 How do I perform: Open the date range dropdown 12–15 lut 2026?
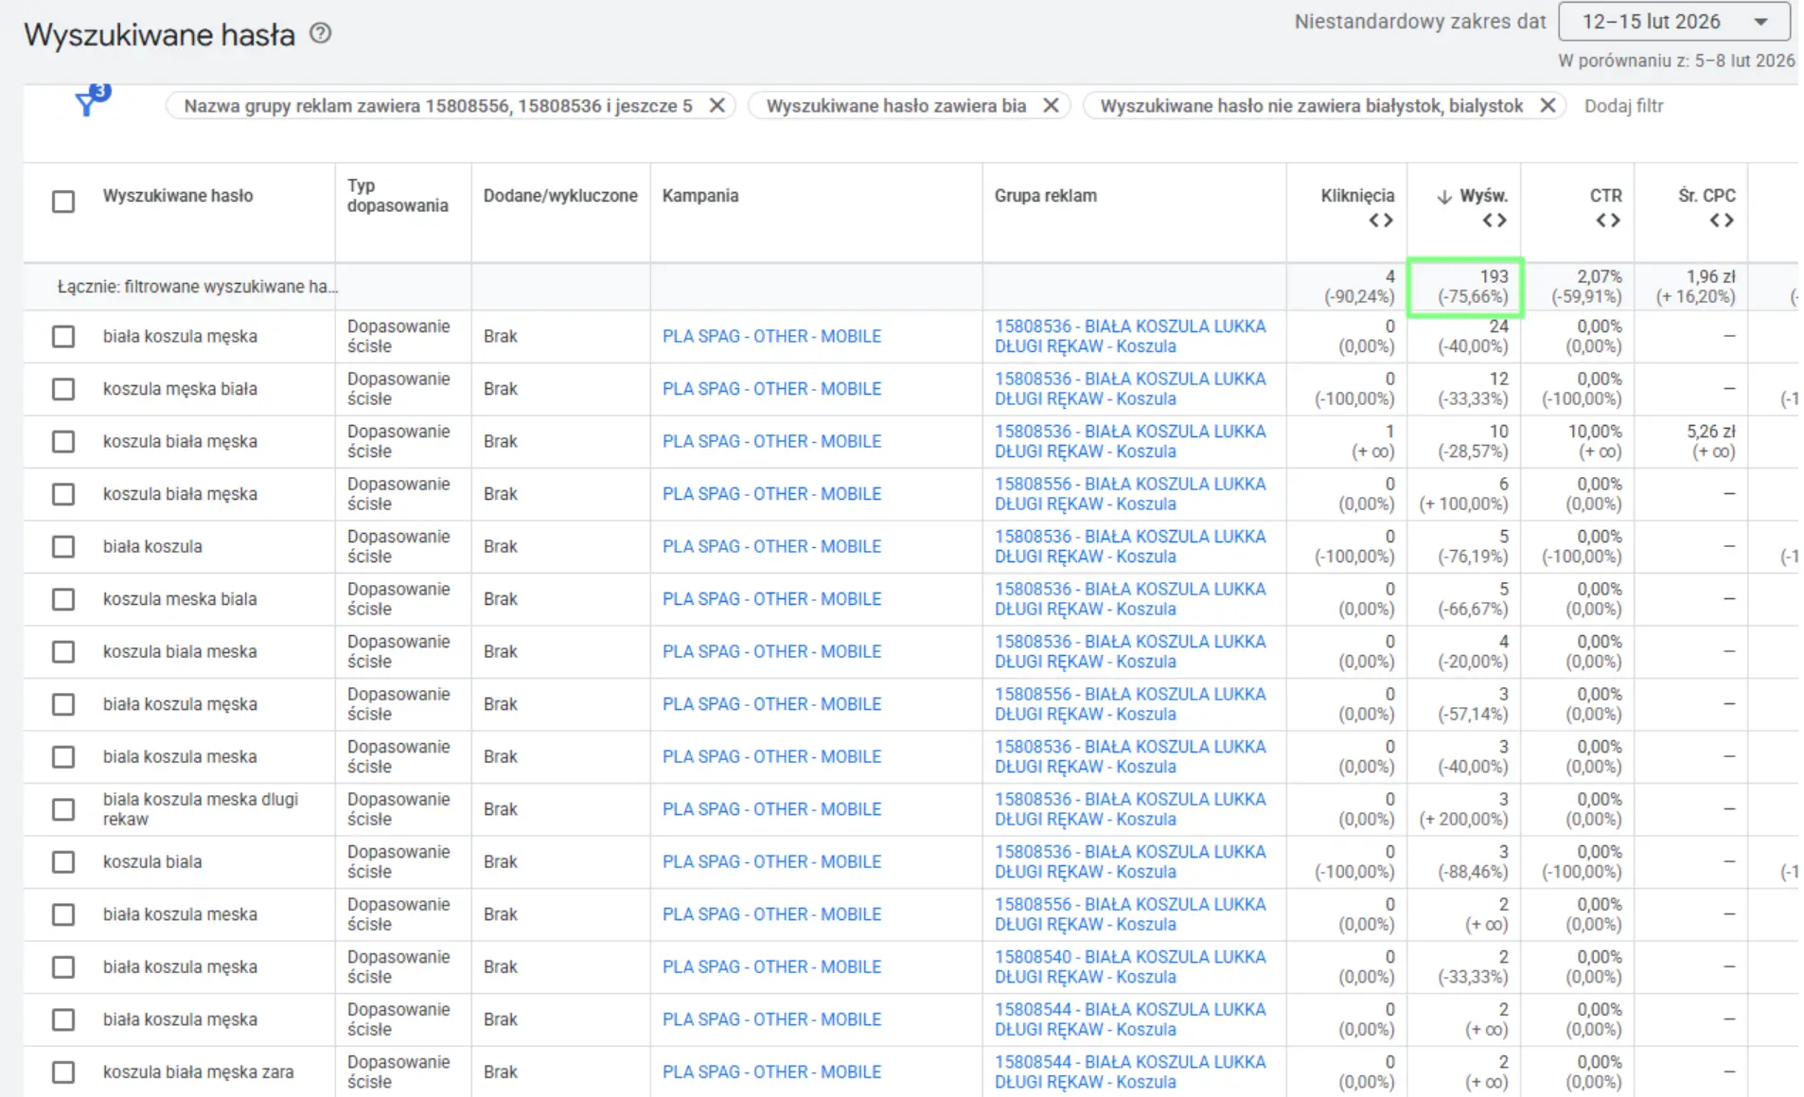pyautogui.click(x=1673, y=22)
